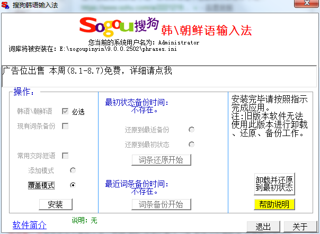Click the Sogou 搜狗 logo banner

[x=119, y=26]
